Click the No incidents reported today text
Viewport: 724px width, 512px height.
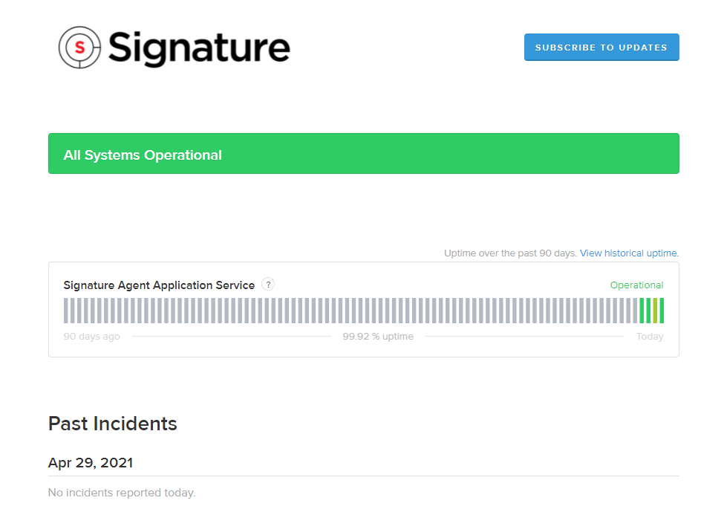[122, 493]
